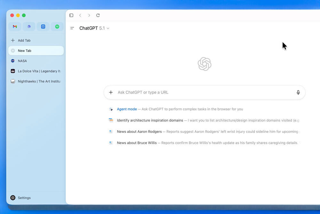Go back with the left arrow

(x=80, y=15)
